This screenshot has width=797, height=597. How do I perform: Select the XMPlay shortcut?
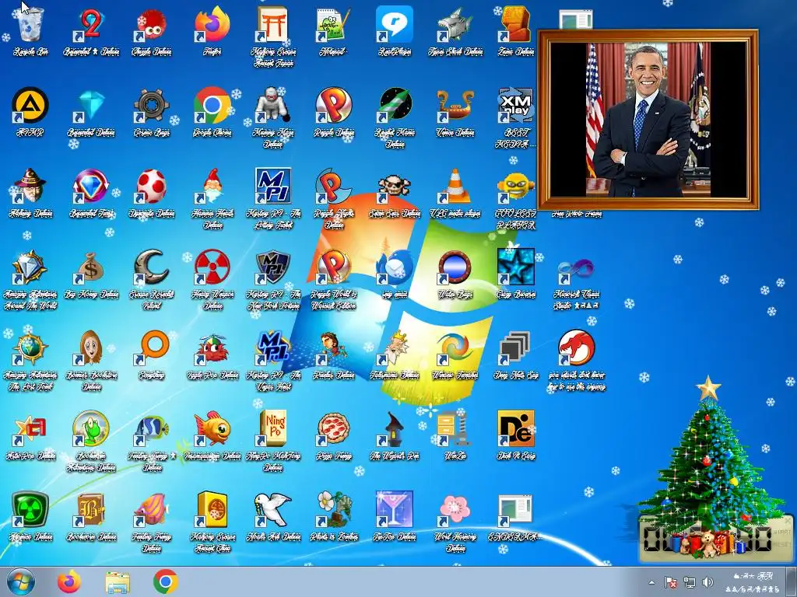515,106
